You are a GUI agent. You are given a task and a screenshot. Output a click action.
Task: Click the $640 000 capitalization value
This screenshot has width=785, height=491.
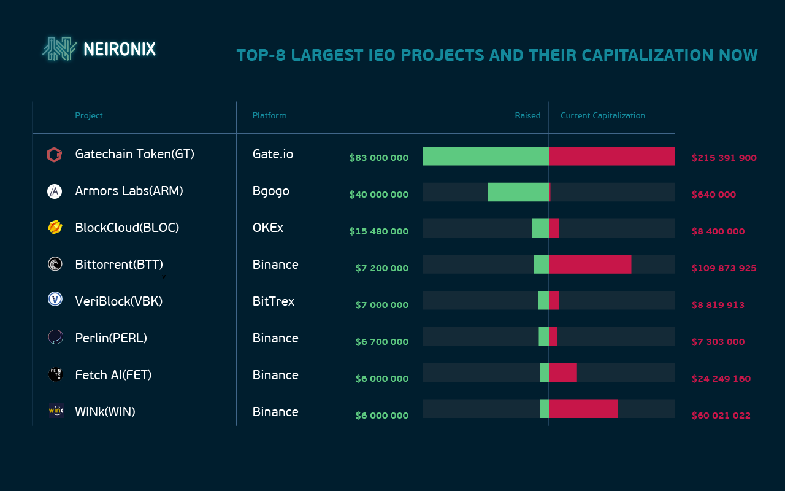pyautogui.click(x=714, y=195)
